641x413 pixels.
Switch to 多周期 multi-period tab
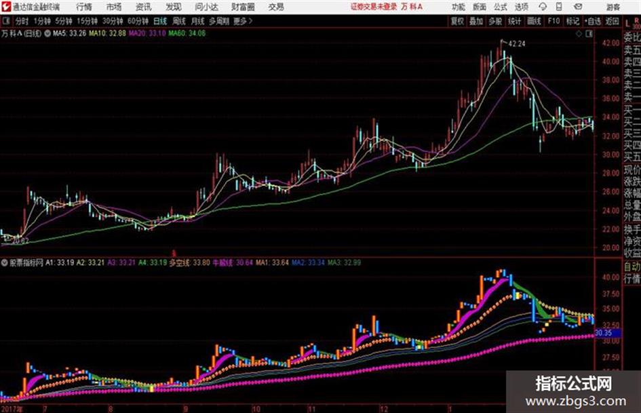click(219, 21)
